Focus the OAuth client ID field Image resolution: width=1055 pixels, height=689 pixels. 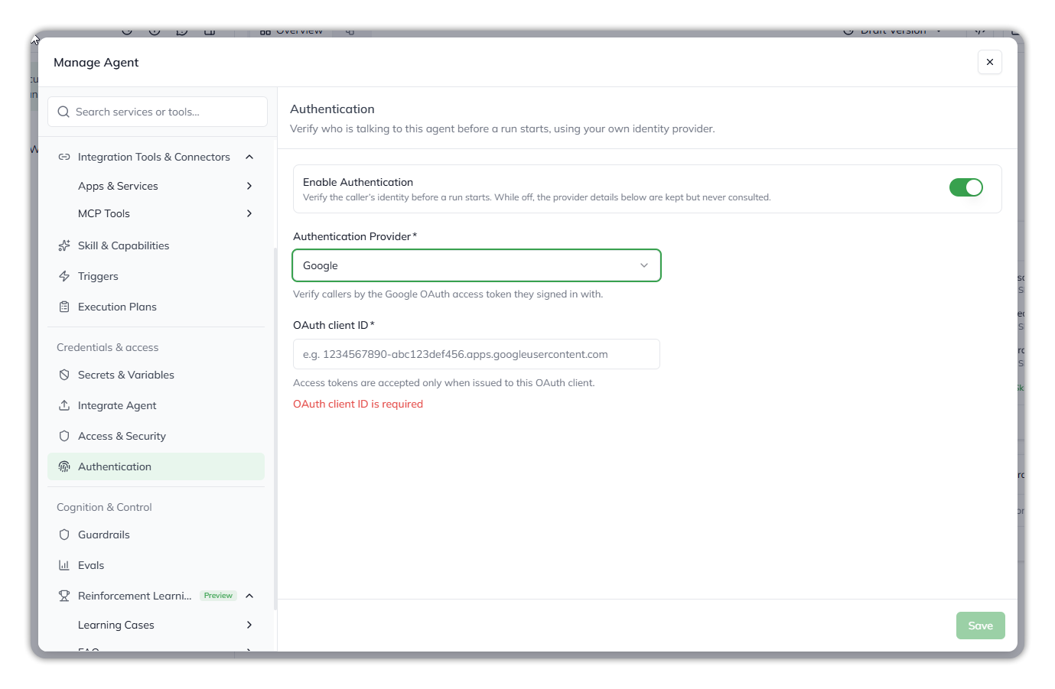click(x=477, y=354)
